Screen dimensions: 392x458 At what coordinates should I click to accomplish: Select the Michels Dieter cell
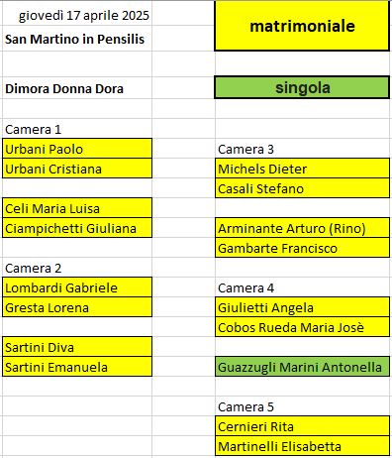pyautogui.click(x=302, y=169)
